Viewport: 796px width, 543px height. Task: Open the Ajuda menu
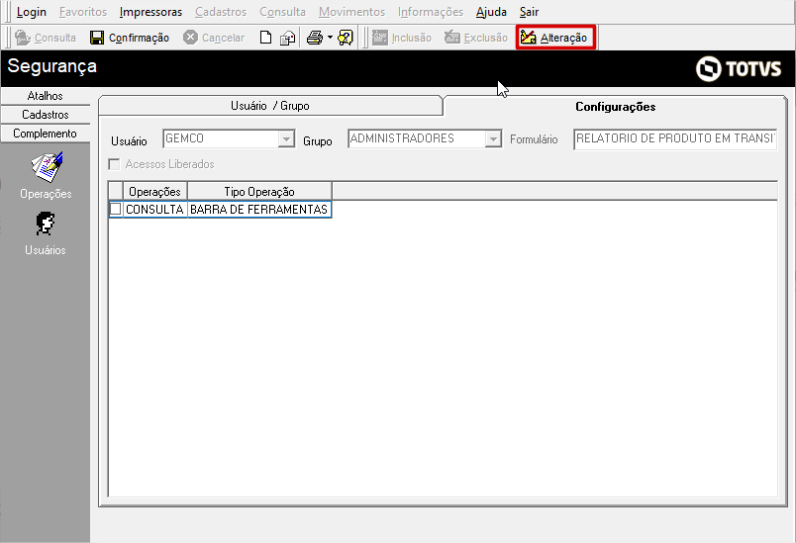491,12
